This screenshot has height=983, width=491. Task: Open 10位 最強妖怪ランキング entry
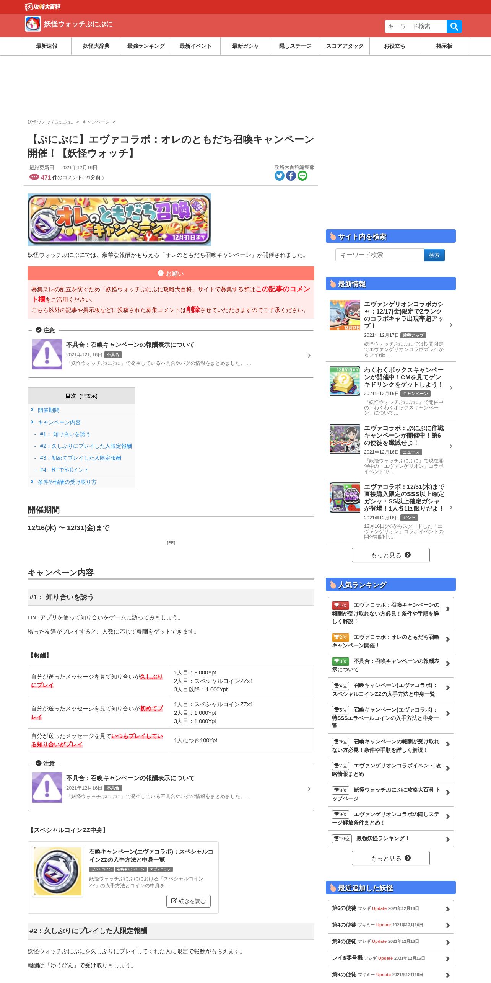click(x=391, y=838)
